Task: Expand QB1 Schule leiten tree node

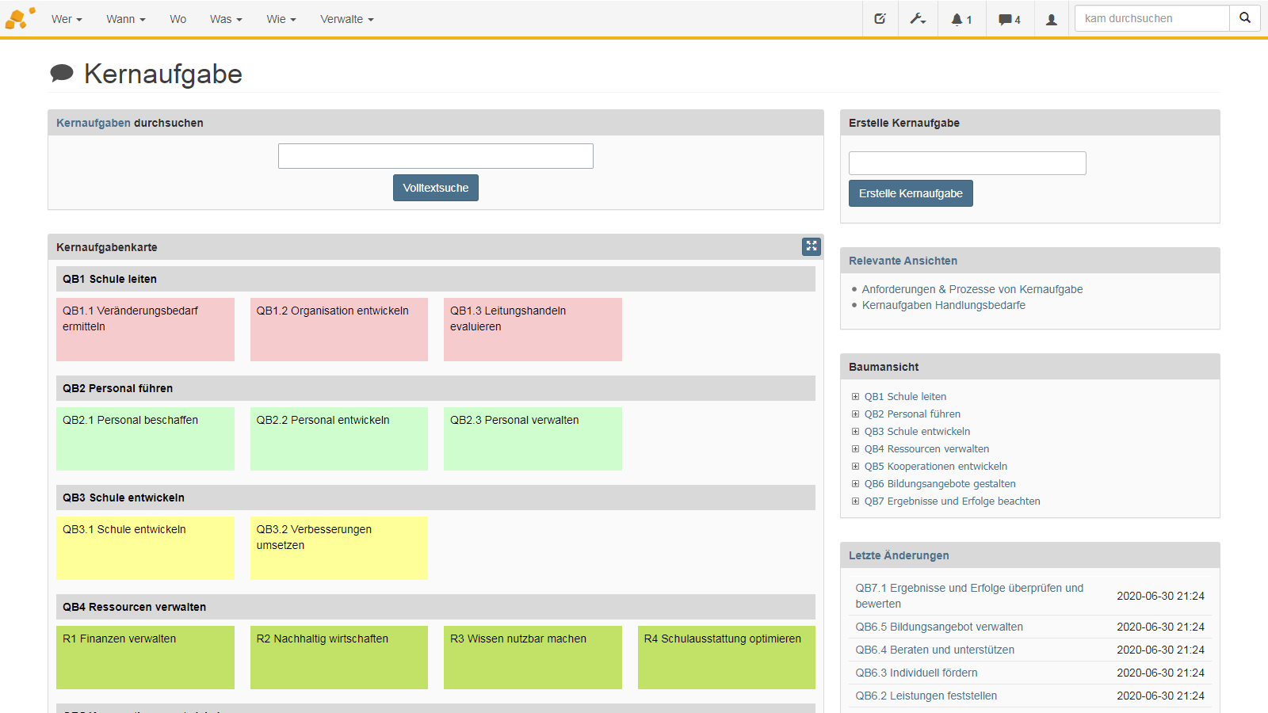Action: (x=855, y=397)
